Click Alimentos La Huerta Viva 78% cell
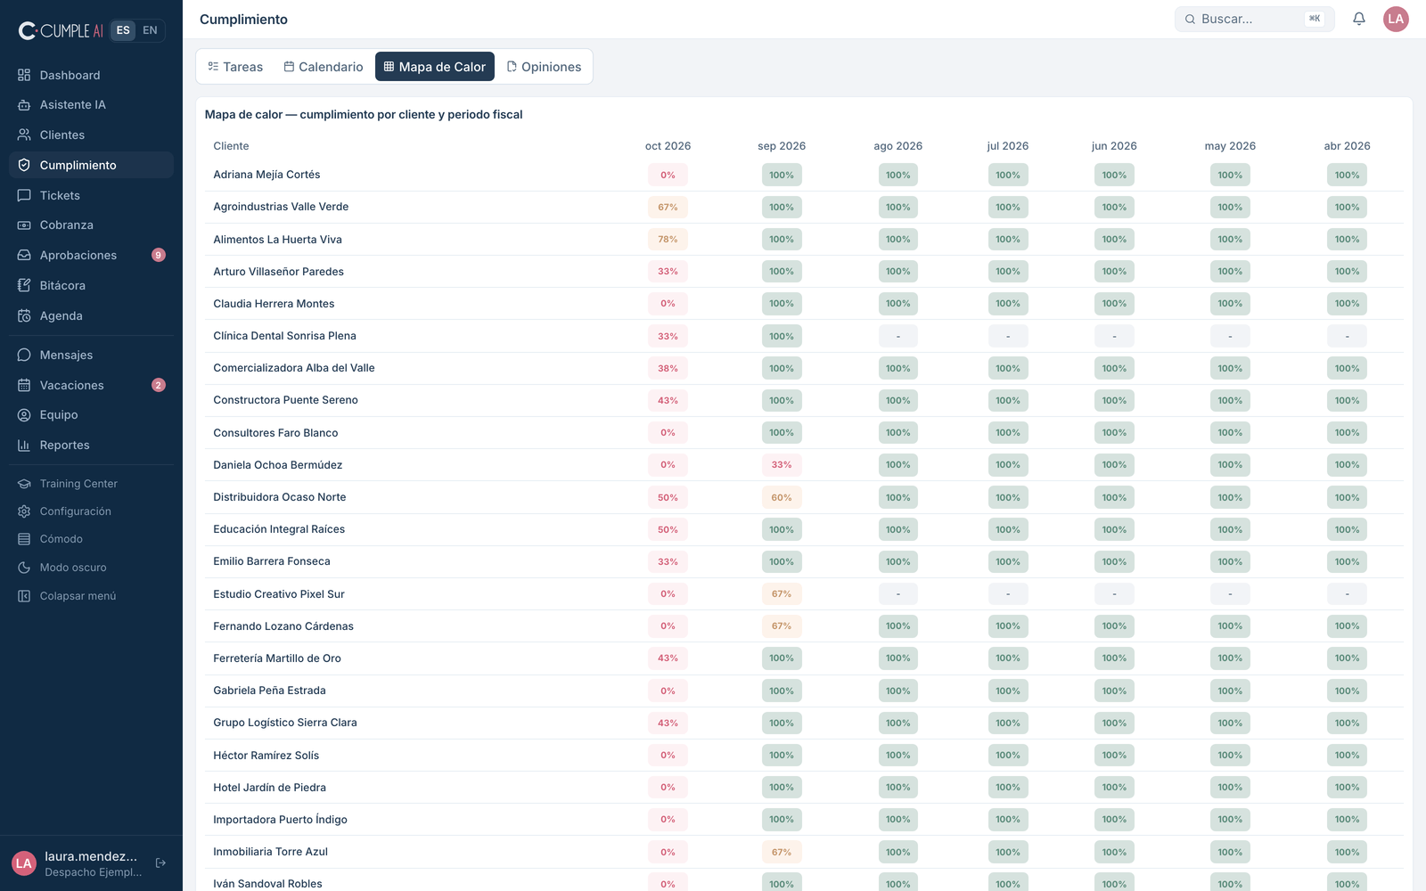Image resolution: width=1426 pixels, height=891 pixels. pos(668,239)
